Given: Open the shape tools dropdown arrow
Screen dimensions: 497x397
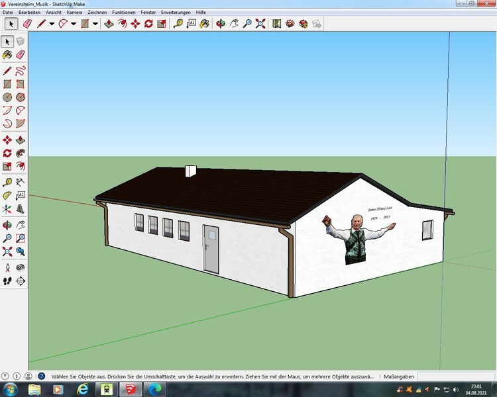Looking at the screenshot, I should (x=95, y=24).
